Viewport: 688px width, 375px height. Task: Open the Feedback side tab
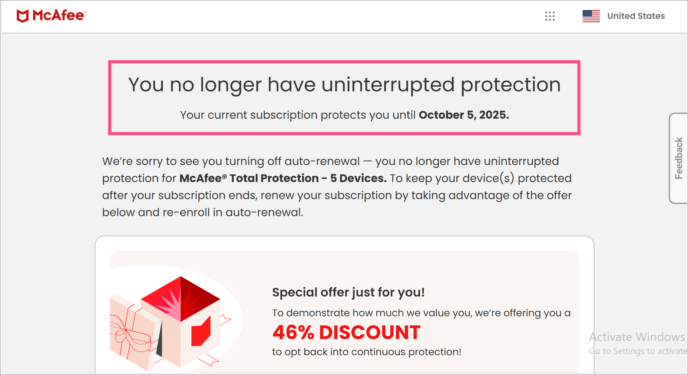679,158
